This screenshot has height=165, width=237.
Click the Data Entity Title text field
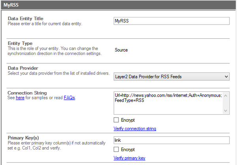[171, 21]
